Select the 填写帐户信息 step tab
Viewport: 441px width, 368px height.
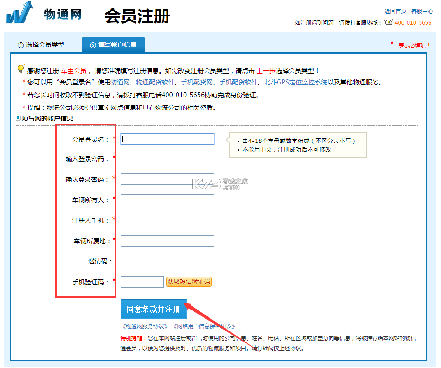point(113,45)
